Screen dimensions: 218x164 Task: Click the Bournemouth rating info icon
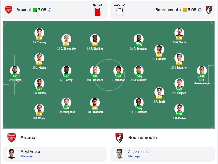coord(200,10)
